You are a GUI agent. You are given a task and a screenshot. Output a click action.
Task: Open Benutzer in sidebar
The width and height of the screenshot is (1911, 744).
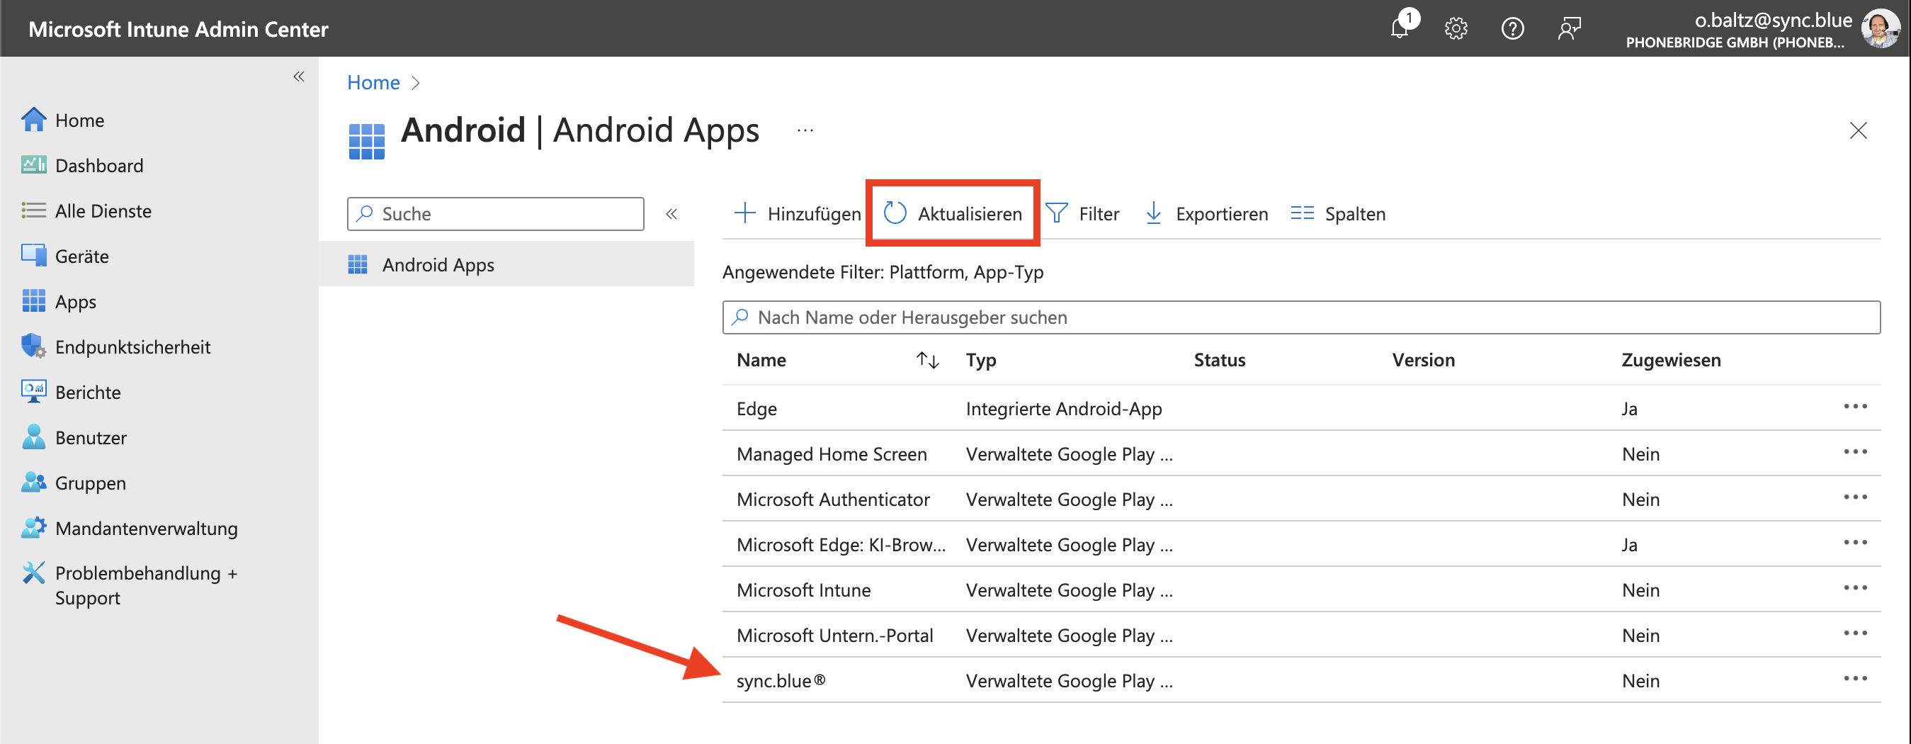pos(74,436)
